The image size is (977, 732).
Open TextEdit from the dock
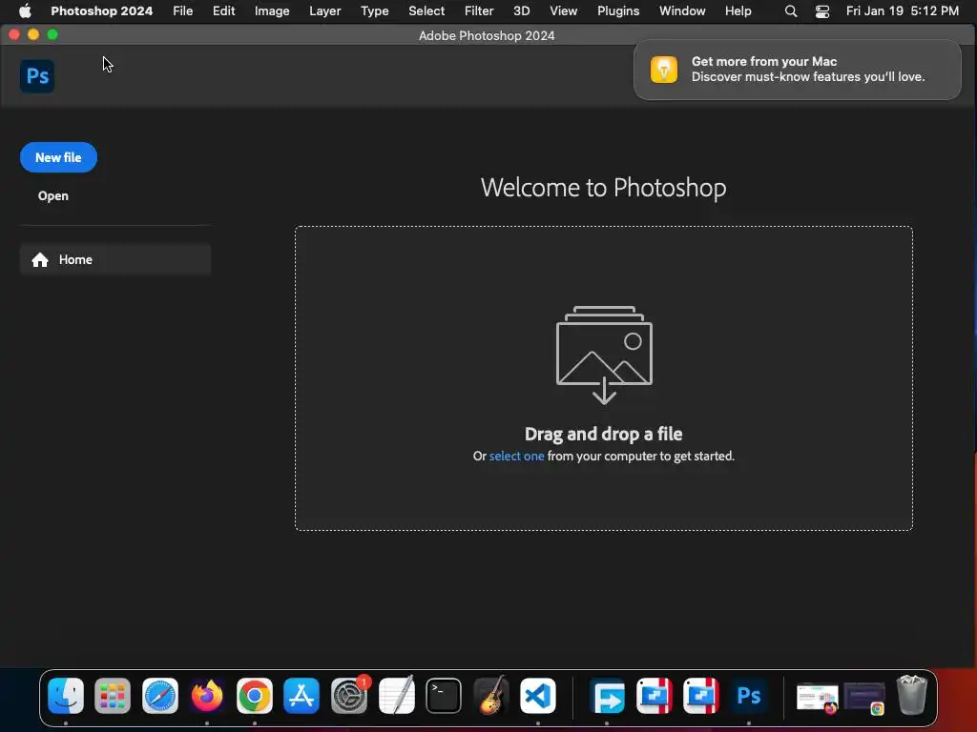pyautogui.click(x=396, y=695)
